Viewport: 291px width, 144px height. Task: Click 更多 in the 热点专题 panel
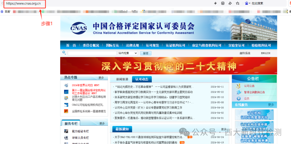[x=101, y=78]
